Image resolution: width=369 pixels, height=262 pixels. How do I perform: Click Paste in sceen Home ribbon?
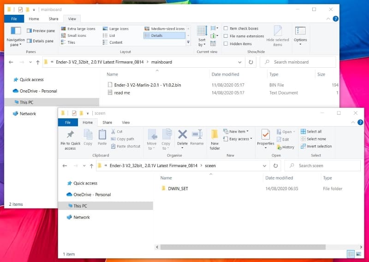pos(102,138)
